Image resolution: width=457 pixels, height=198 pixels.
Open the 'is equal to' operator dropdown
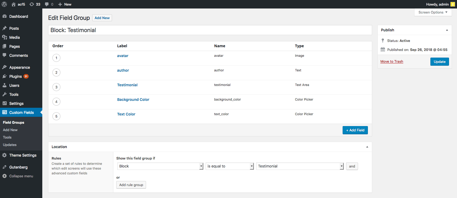(229, 166)
